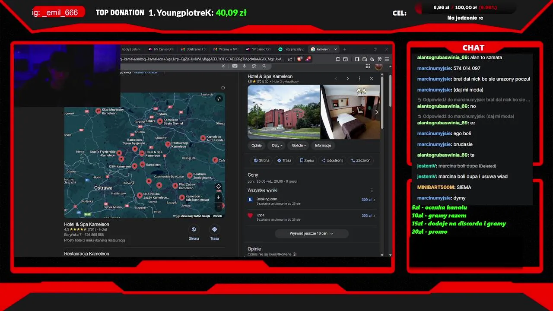Viewport: 553px width, 311px height.
Task: Click the rating info icon by 701 reviews
Action: click(x=267, y=82)
